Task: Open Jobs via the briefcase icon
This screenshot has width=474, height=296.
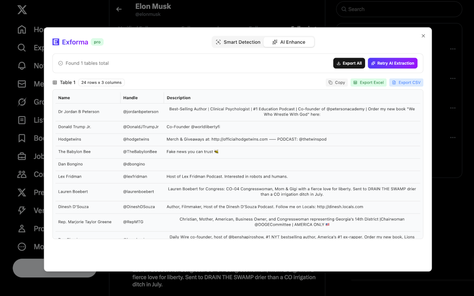Action: (22, 157)
